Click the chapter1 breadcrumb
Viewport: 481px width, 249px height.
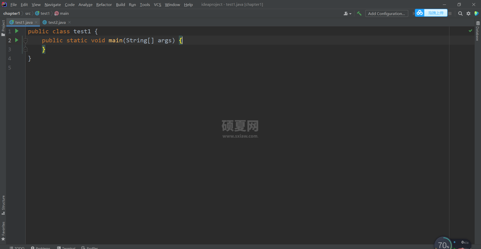[12, 13]
